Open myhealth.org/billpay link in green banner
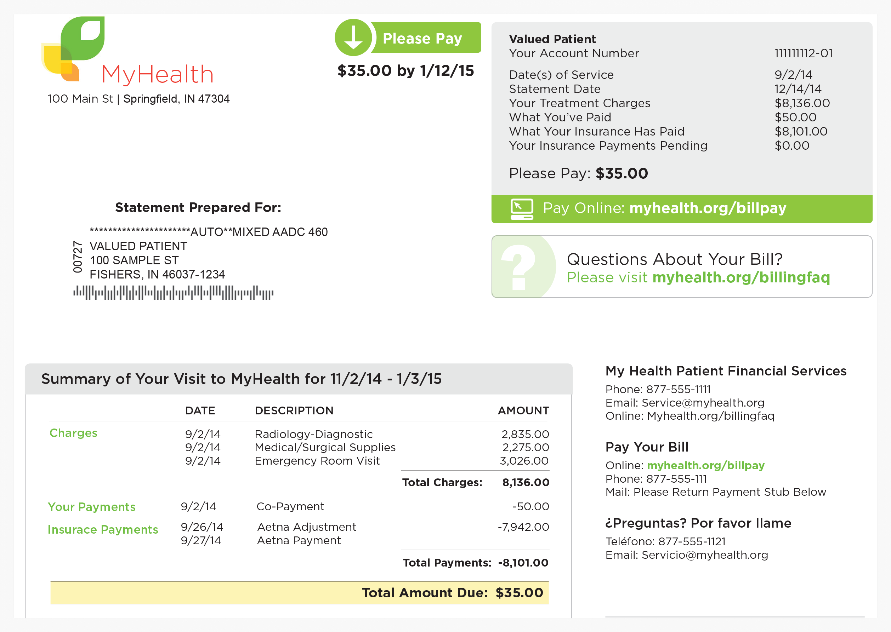Viewport: 891px width, 632px height. [x=707, y=208]
